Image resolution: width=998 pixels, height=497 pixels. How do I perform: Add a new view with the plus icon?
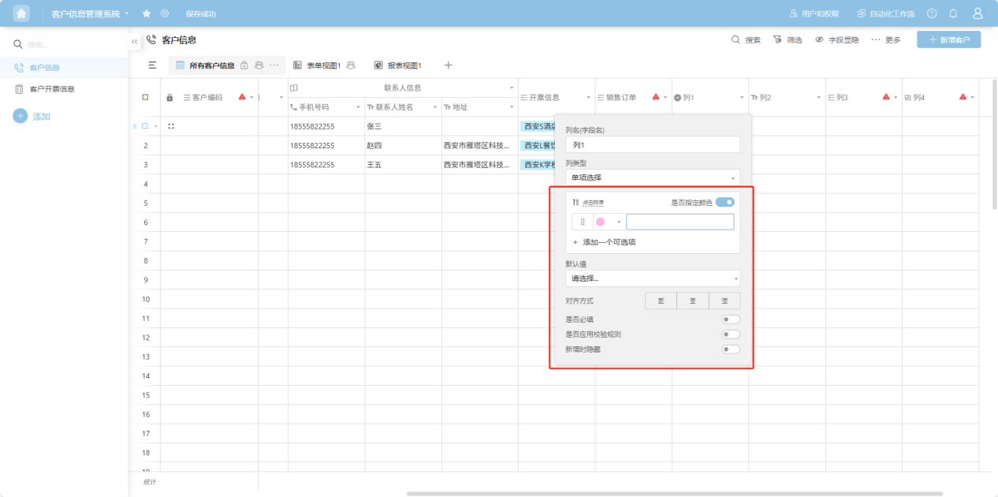pos(448,65)
